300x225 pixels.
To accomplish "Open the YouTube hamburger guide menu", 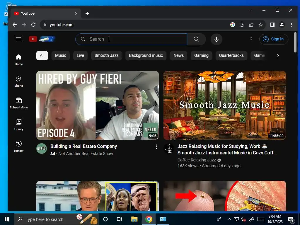I will [19, 39].
